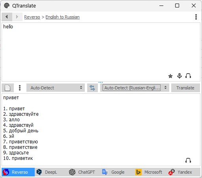202x178 pixels.
Task: Listen to source text headphones icon
Action: tap(188, 76)
